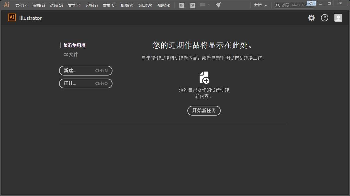Open settings with the gear icon
Screen dimensions: 350x196
[311, 18]
